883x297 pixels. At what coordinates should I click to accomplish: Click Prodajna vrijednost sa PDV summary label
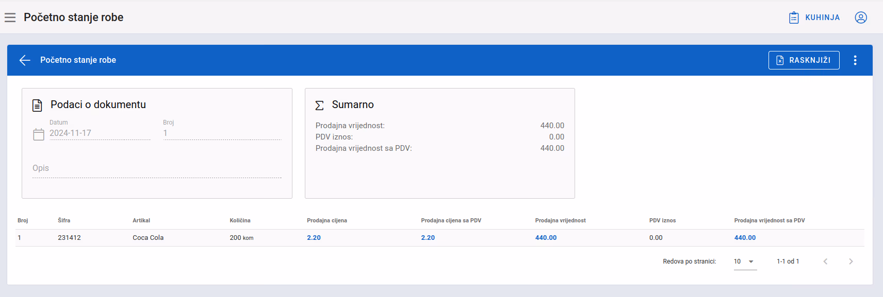(364, 148)
